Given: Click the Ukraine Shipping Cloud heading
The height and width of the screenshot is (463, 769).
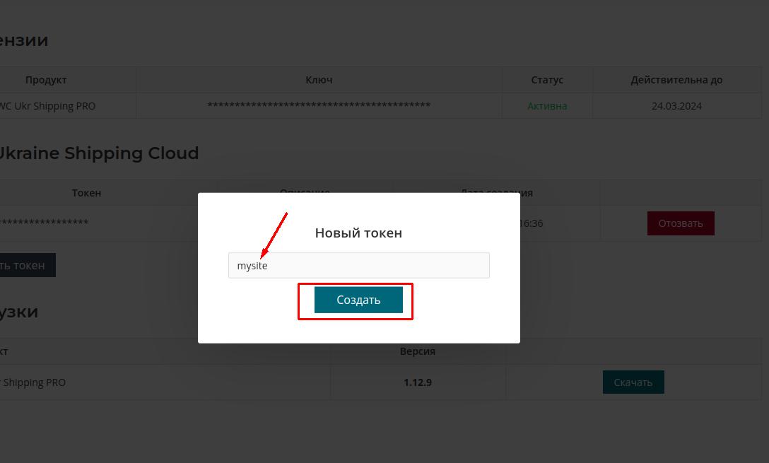Looking at the screenshot, I should [98, 153].
